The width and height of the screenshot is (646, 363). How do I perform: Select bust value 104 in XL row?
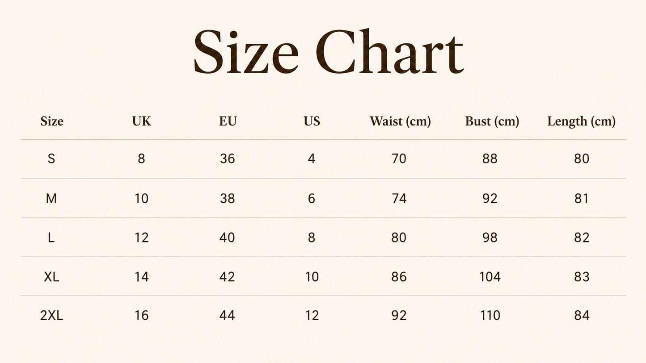[490, 277]
